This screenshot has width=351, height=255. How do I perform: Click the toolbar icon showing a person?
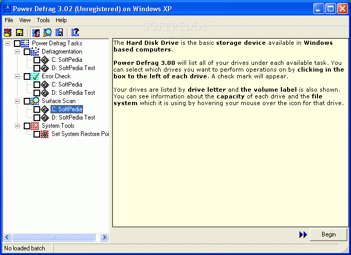[x=36, y=32]
